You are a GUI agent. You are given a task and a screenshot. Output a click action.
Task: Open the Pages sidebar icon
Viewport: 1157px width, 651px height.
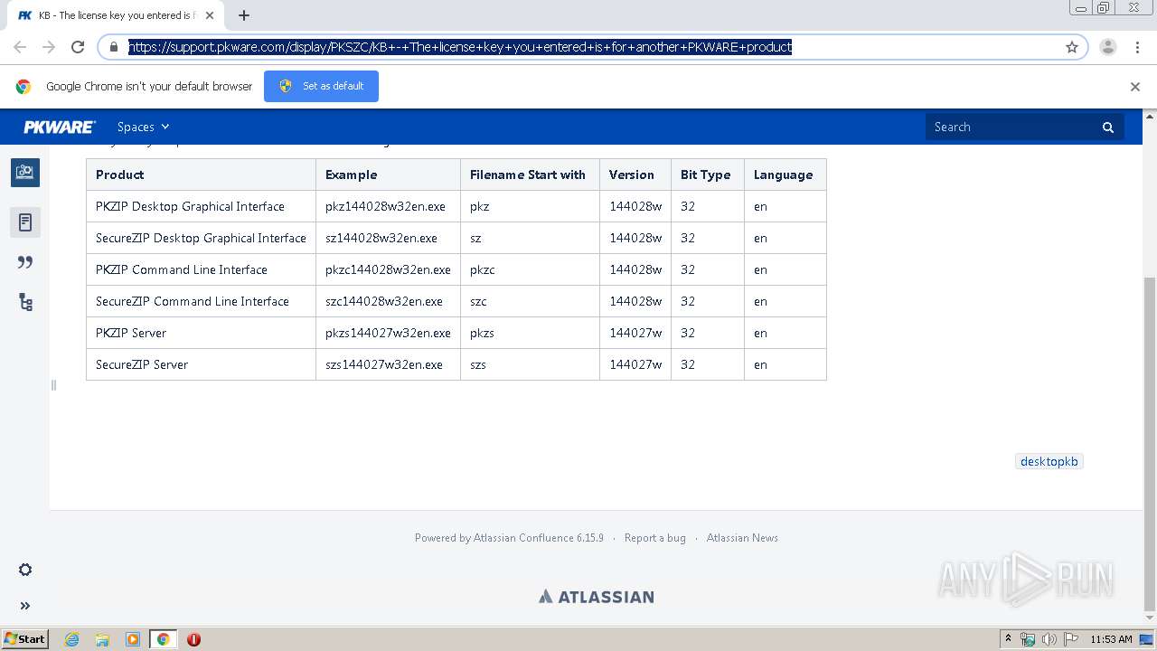tap(25, 222)
